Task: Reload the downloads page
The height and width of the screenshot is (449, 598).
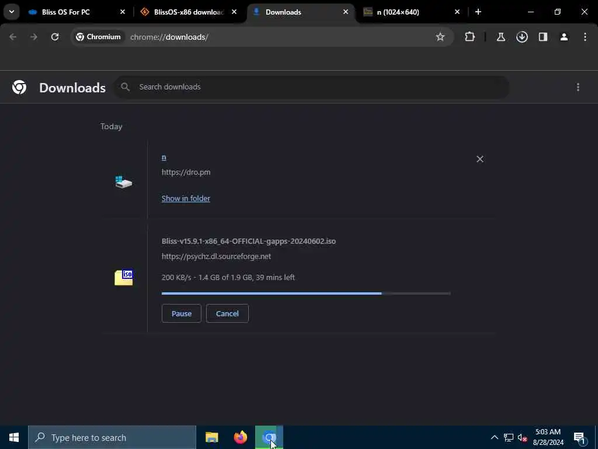Action: pos(55,37)
